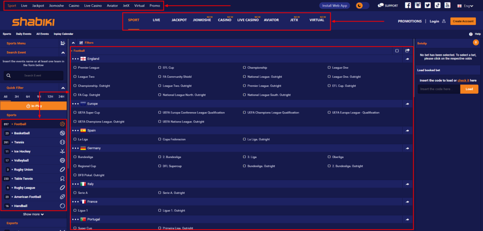Select Basketball in the sports list

point(22,133)
